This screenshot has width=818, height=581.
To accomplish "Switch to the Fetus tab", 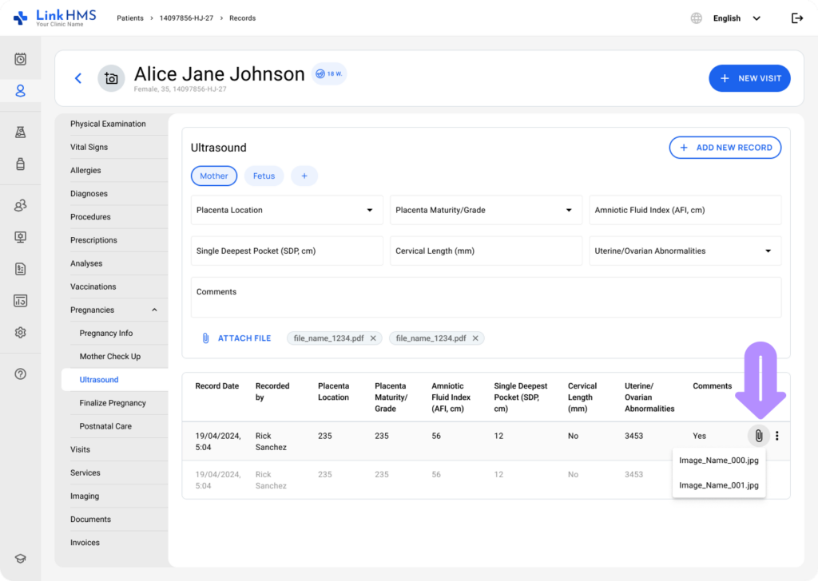I will click(x=264, y=176).
